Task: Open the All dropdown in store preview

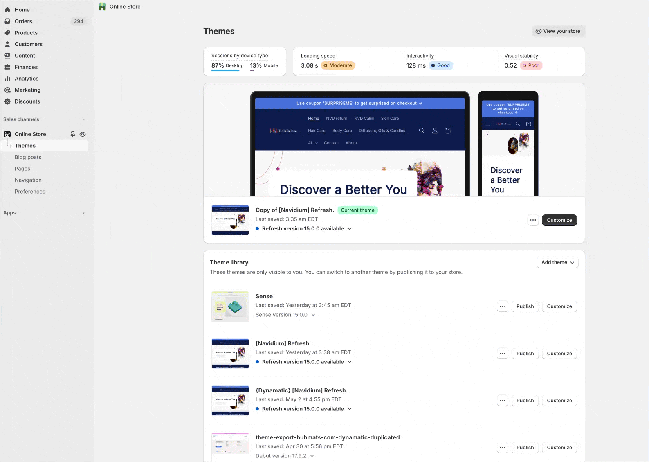Action: [313, 143]
